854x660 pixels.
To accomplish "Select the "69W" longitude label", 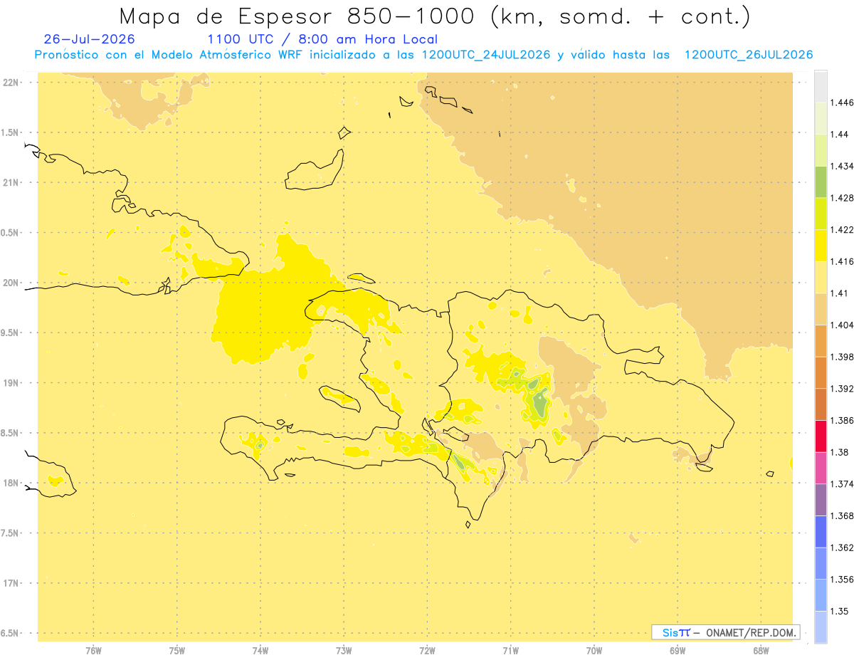I will (678, 651).
